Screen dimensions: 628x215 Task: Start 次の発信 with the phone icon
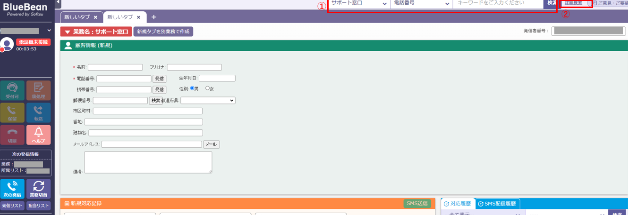tap(12, 189)
